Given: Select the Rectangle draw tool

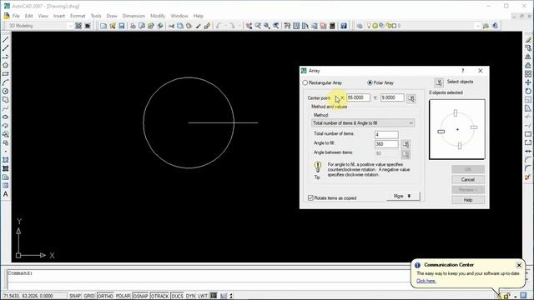Looking at the screenshot, I should coord(6,74).
